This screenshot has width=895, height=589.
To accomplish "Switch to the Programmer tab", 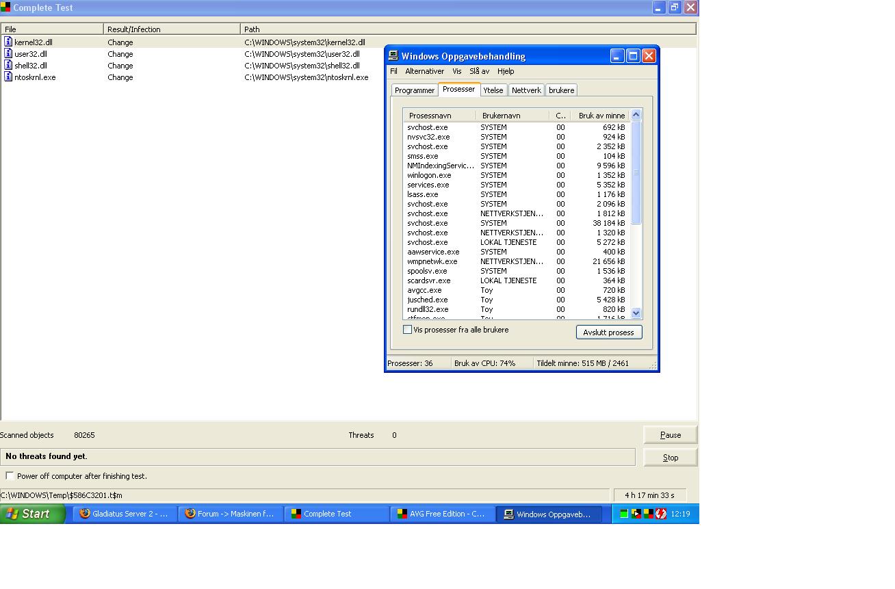I will coord(415,90).
